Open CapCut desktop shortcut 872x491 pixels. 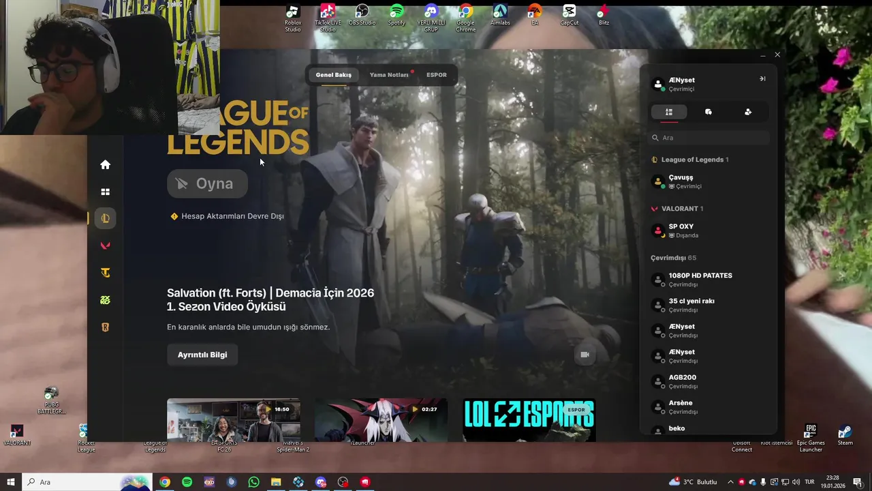click(570, 16)
